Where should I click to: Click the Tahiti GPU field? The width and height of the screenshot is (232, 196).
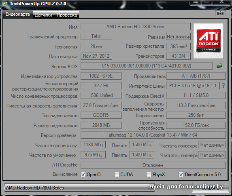96,36
